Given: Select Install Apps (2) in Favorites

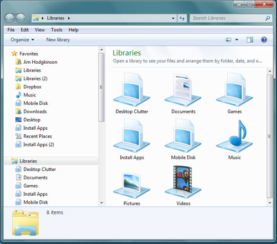Looking at the screenshot, I should [x=35, y=145].
